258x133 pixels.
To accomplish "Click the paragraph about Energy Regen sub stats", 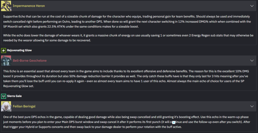I will click(126, 38).
